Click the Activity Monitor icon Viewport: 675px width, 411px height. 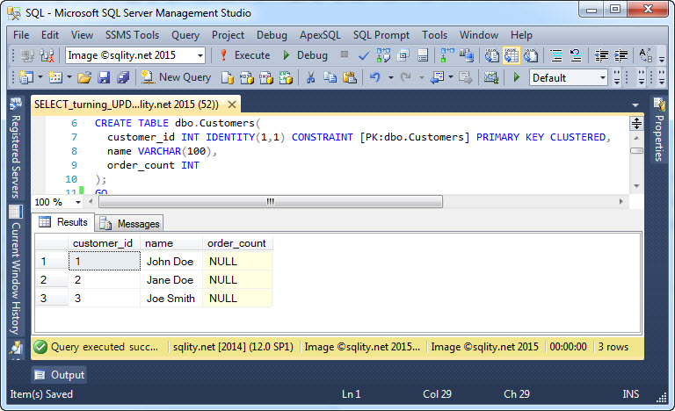(x=490, y=77)
